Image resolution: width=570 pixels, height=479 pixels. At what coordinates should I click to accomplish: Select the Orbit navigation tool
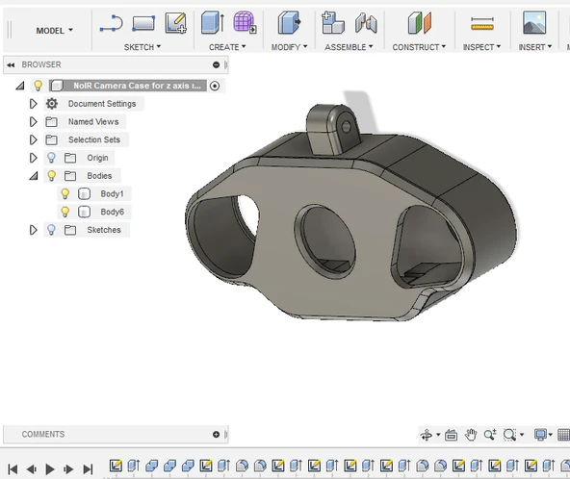pyautogui.click(x=426, y=435)
